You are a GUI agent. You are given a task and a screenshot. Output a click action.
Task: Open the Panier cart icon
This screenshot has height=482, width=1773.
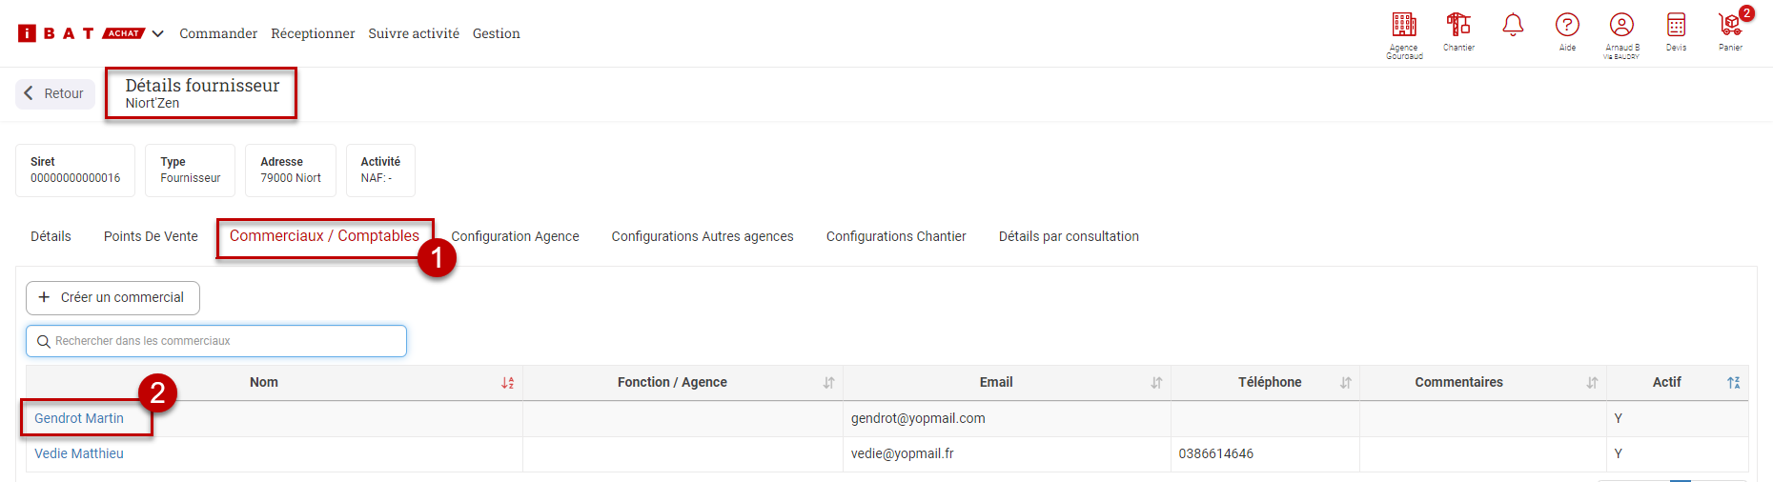(x=1730, y=26)
